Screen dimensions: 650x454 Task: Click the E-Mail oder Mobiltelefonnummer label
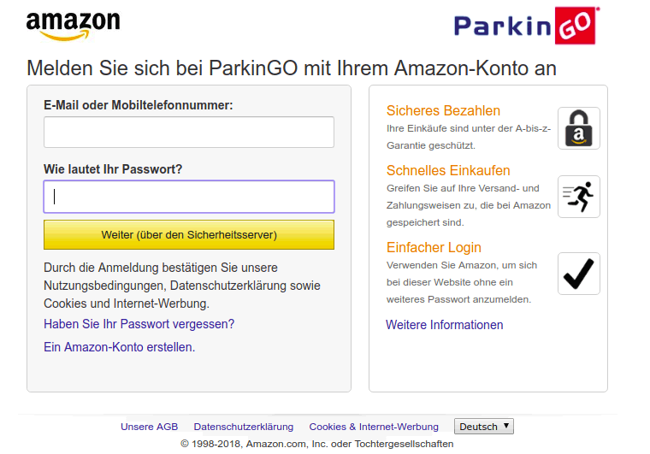point(138,105)
